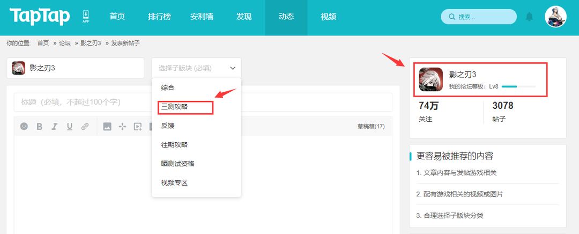Image resolution: width=579 pixels, height=234 pixels.
Task: Insert an image with the picture icon
Action: [107, 127]
